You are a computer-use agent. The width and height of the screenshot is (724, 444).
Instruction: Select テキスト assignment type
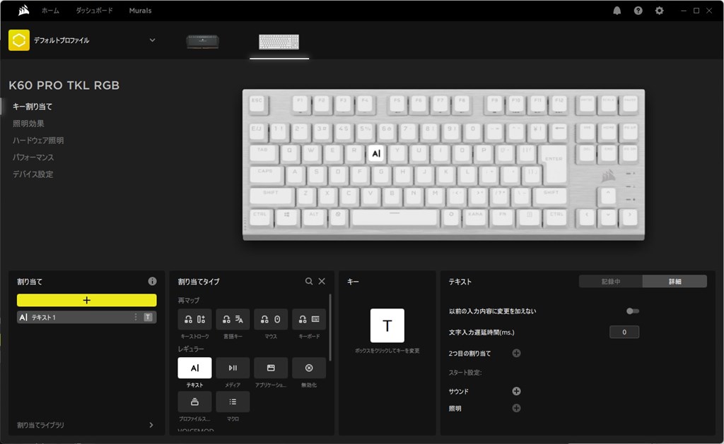[x=195, y=368]
